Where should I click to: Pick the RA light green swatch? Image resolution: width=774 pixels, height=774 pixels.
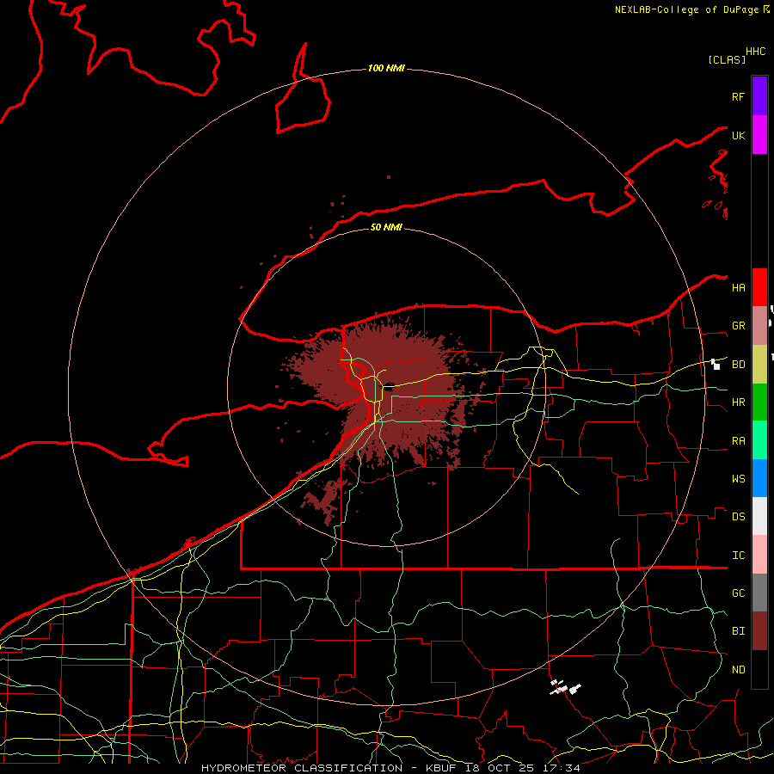point(759,440)
